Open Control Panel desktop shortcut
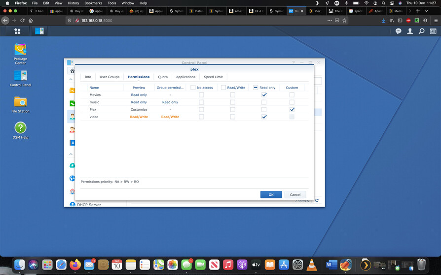 pos(20,79)
